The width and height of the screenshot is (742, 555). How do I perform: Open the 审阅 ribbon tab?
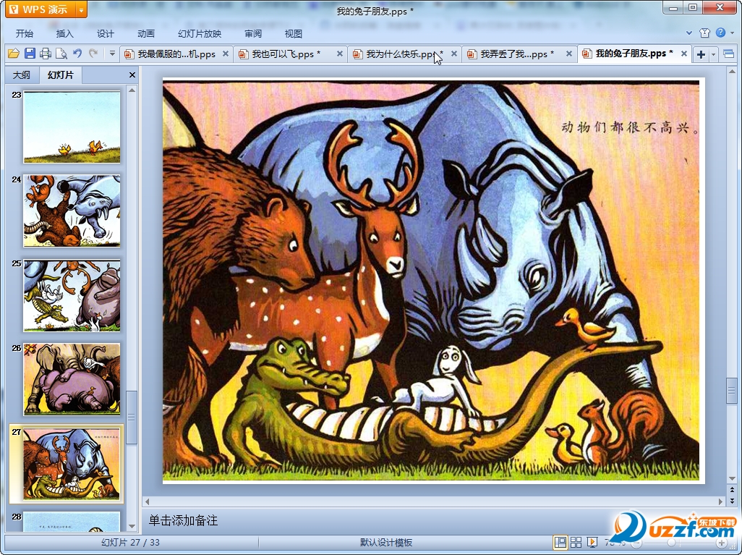pos(253,33)
